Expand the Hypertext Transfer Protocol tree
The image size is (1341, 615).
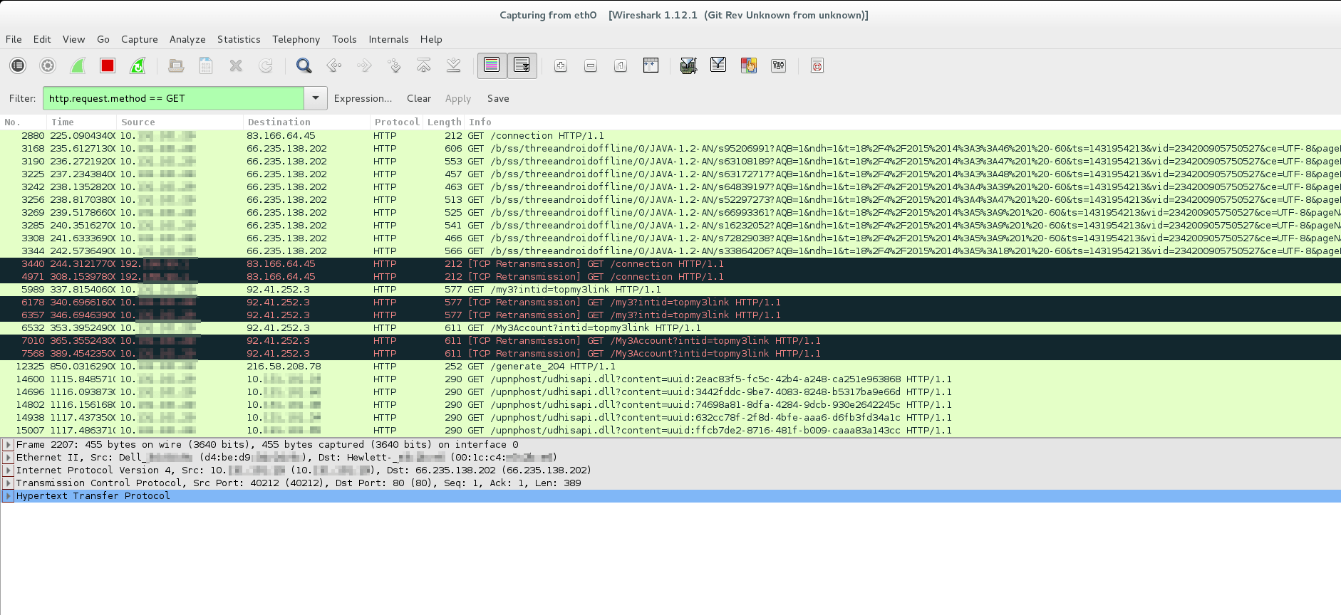click(8, 496)
